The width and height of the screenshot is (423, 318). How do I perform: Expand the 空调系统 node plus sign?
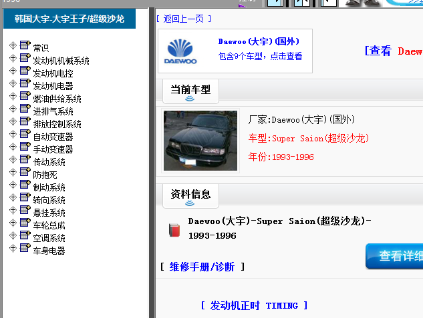pos(13,235)
